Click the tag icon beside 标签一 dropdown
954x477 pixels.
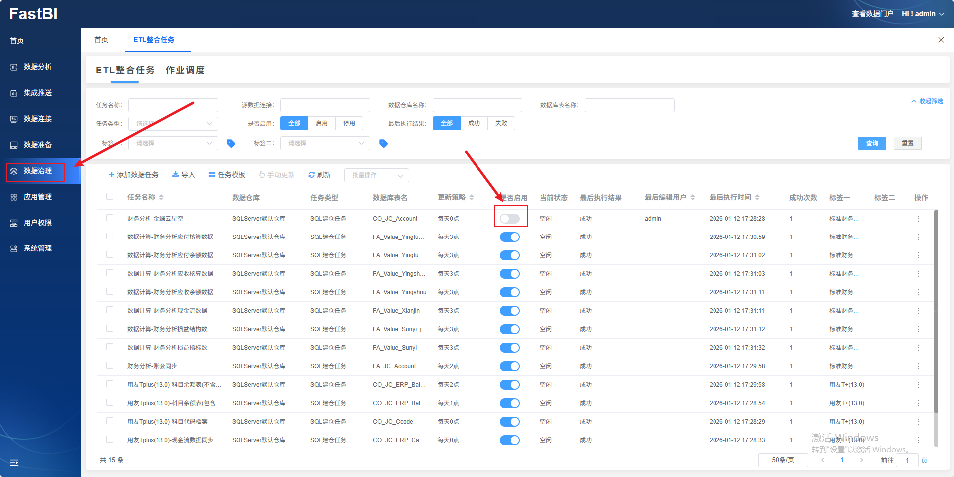231,143
